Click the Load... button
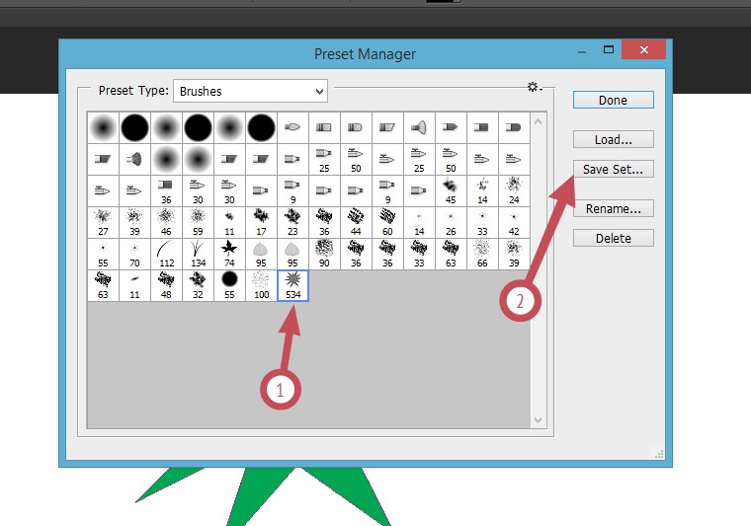Screen dimensions: 751x526 [613, 139]
